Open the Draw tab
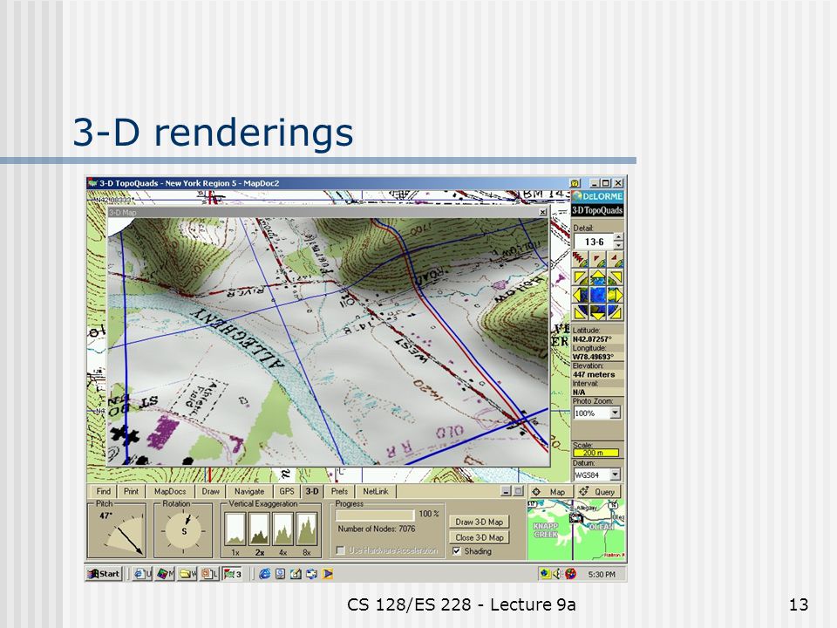The width and height of the screenshot is (837, 628). [x=210, y=491]
